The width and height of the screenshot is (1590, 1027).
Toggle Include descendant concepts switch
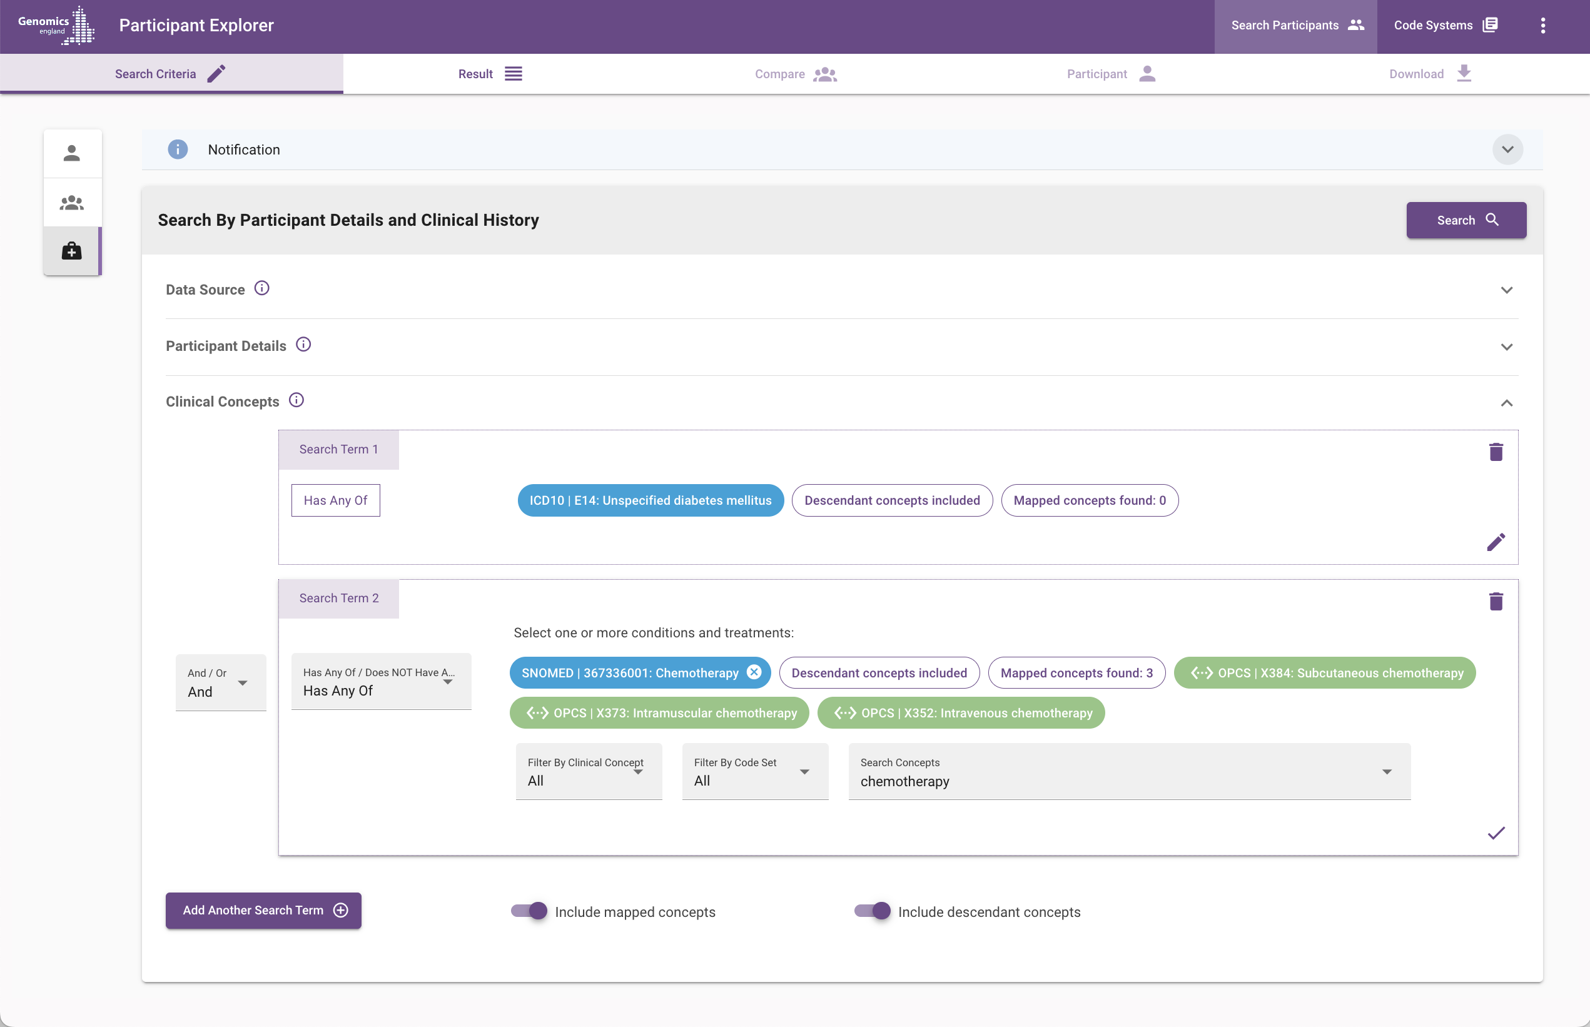pyautogui.click(x=873, y=911)
